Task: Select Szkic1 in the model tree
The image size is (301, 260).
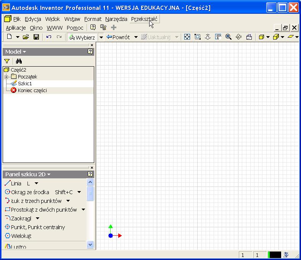Action: click(x=25, y=83)
